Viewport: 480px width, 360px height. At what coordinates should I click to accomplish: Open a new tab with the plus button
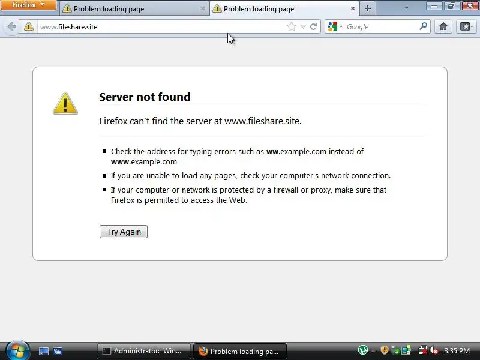click(x=368, y=8)
